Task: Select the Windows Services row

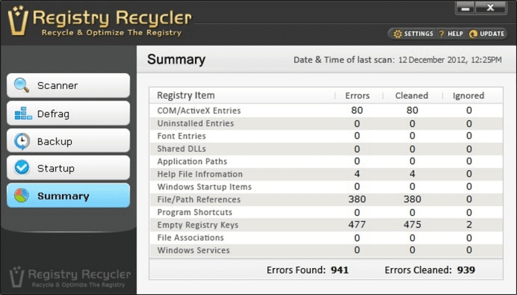Action: (326, 250)
